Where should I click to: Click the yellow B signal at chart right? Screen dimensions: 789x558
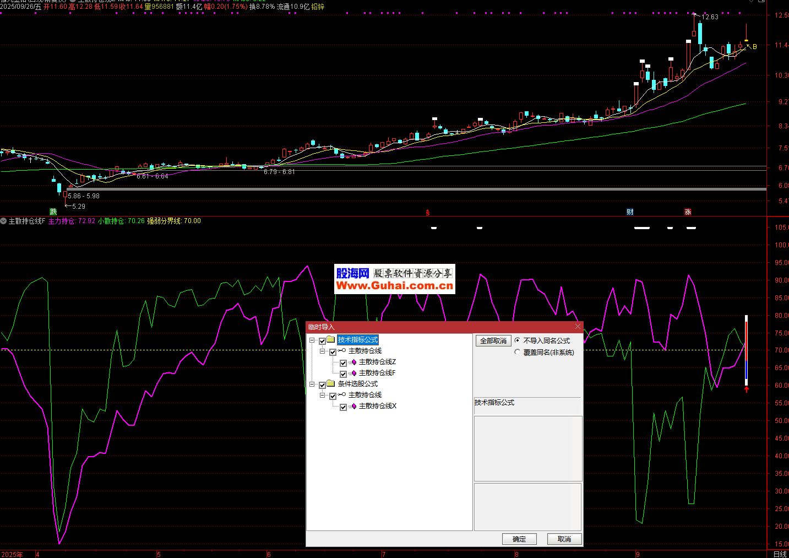754,47
